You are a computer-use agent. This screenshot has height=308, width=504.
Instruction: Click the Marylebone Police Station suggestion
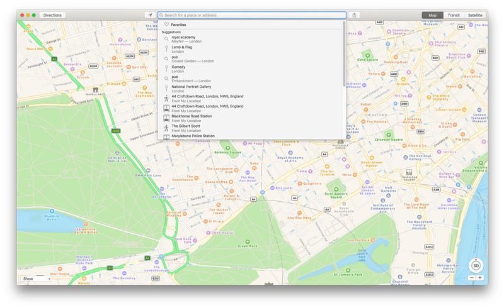pos(193,136)
